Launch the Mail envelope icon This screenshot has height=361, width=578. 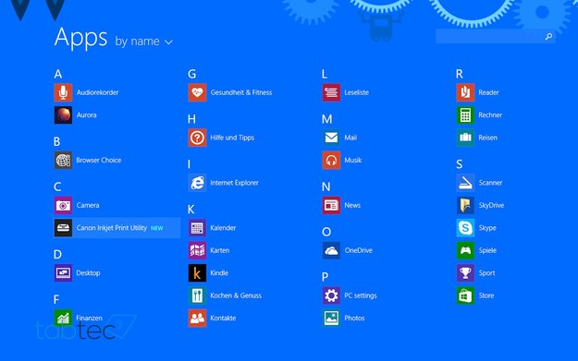click(331, 138)
